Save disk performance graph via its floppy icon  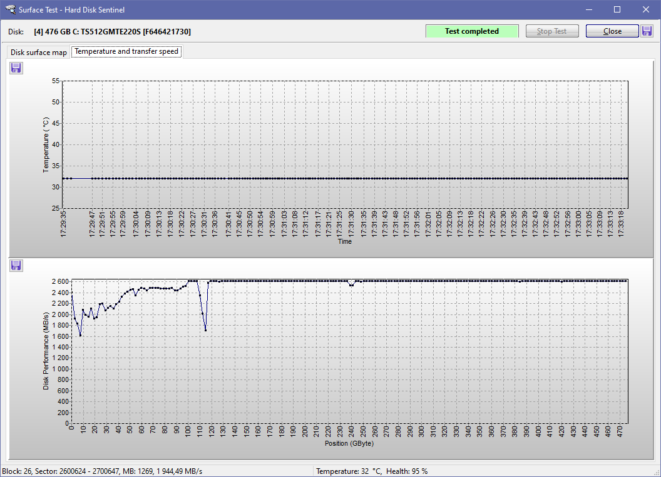tap(16, 265)
